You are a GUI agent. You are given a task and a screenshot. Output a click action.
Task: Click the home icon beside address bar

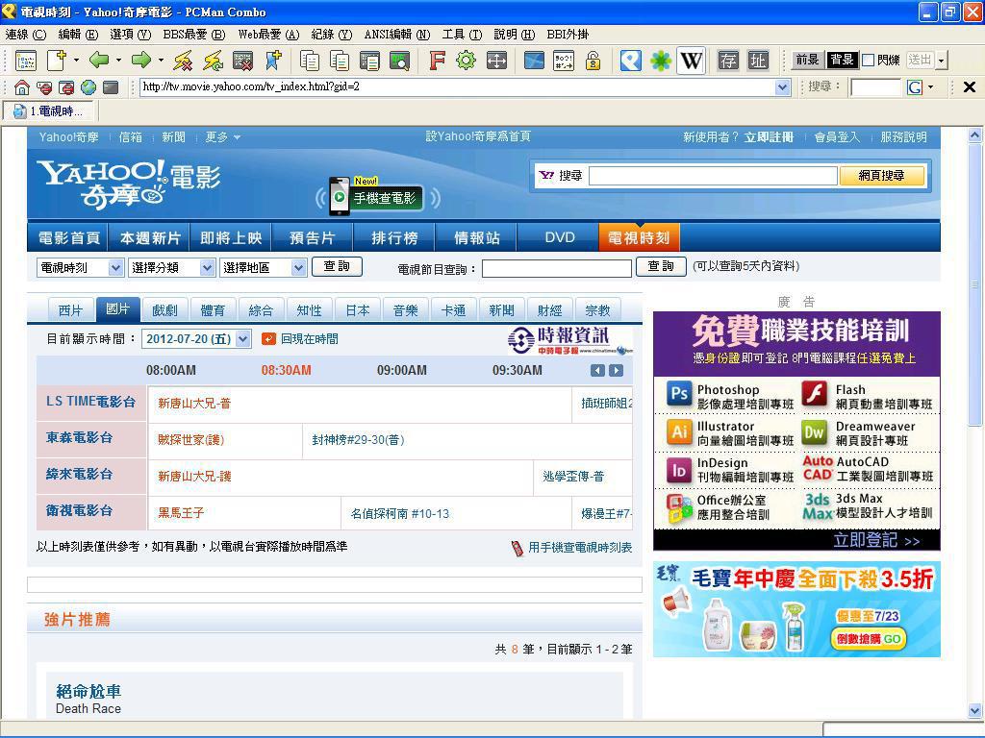pyautogui.click(x=21, y=87)
